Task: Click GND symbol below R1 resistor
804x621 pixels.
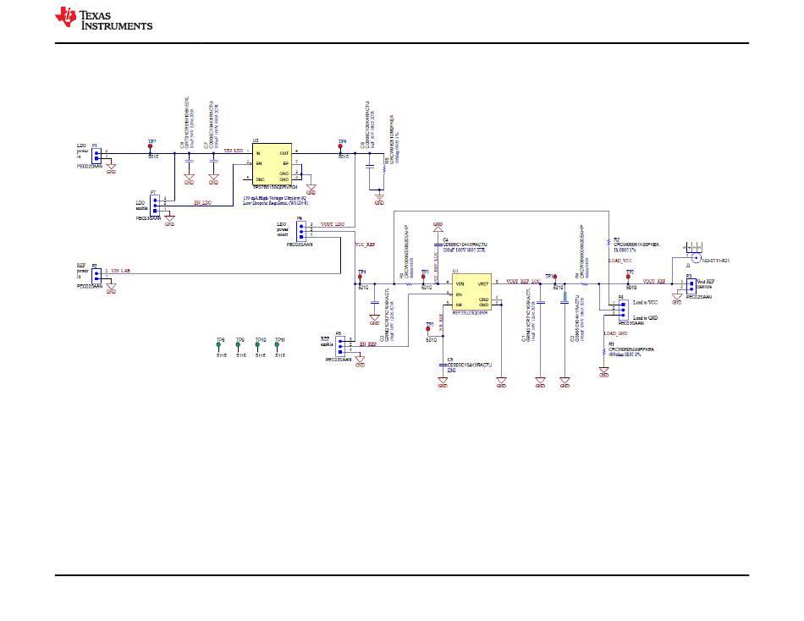Action: point(604,371)
